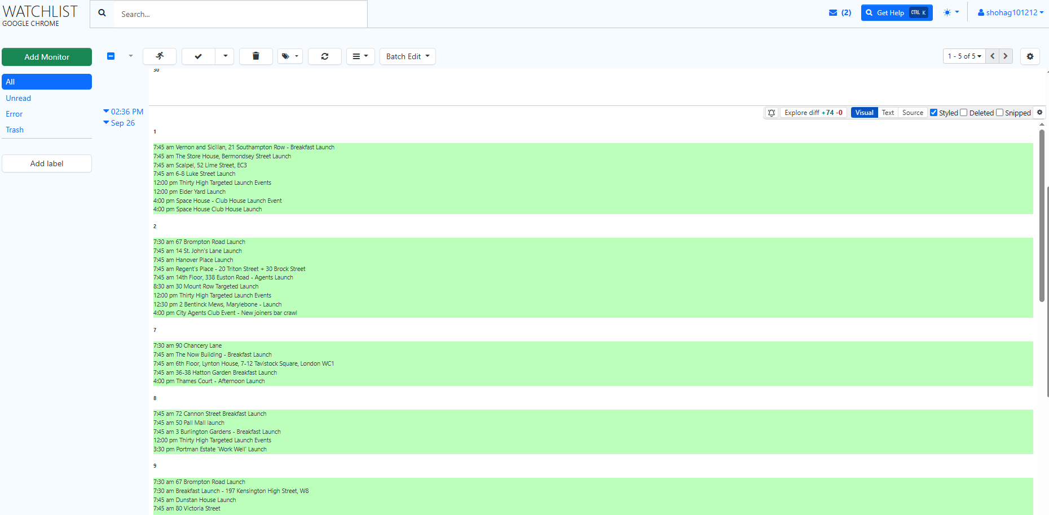Uncheck the Styled checkbox
This screenshot has width=1049, height=515.
pos(934,113)
